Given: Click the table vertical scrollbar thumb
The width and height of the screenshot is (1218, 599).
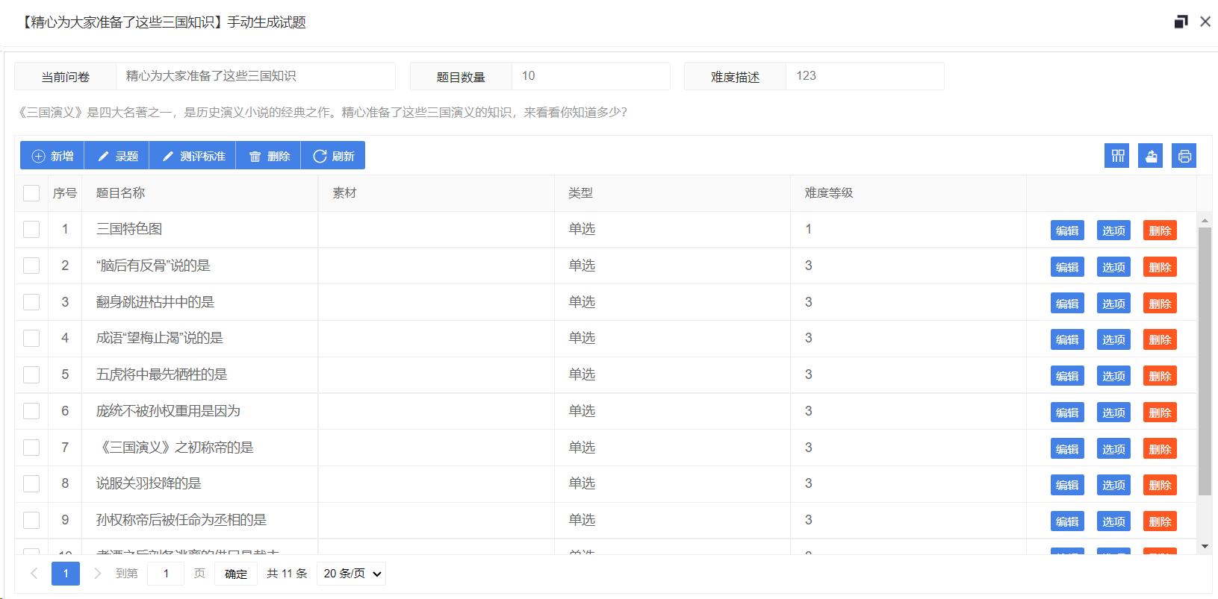Looking at the screenshot, I should pos(1205,362).
